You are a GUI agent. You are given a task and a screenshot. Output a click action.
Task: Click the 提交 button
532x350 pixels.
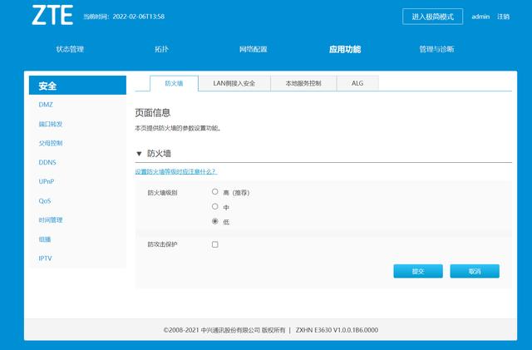[418, 271]
